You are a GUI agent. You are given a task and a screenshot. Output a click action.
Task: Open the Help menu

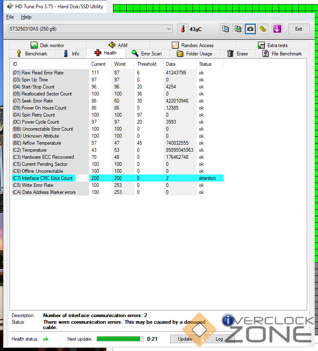pos(26,17)
